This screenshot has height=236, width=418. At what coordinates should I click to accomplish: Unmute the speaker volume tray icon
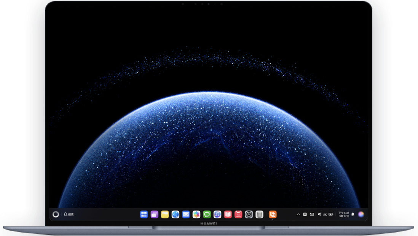(x=319, y=214)
